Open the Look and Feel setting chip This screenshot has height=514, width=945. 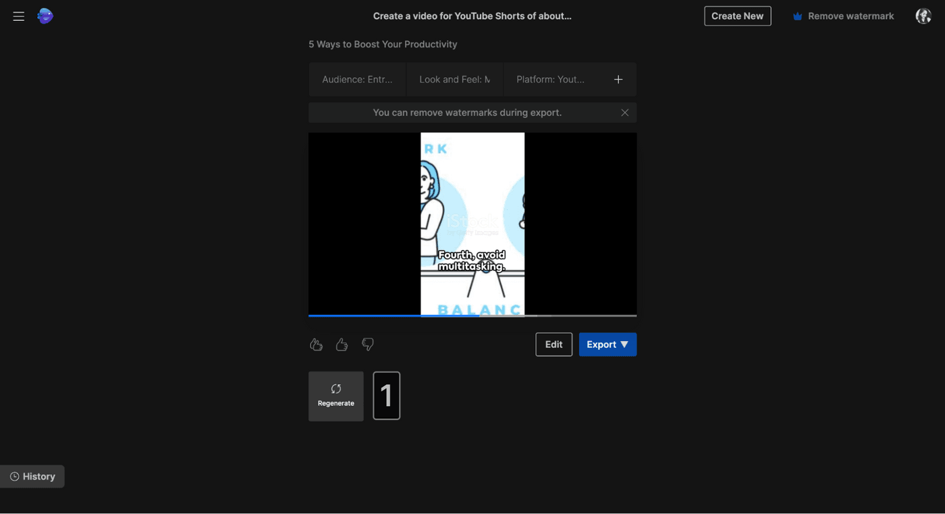(x=454, y=80)
